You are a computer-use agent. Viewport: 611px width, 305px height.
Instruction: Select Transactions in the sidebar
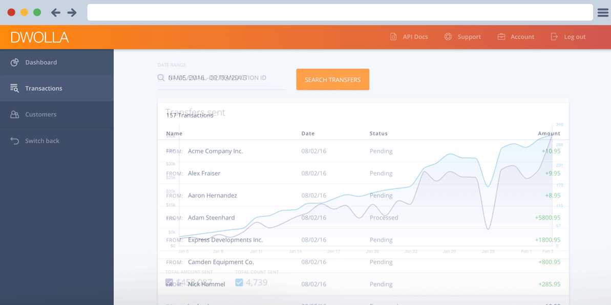click(56, 89)
